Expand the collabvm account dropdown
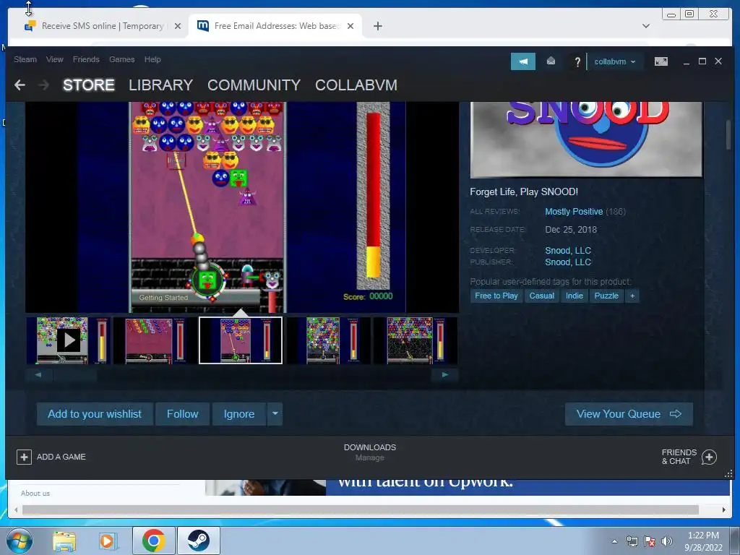 click(614, 61)
